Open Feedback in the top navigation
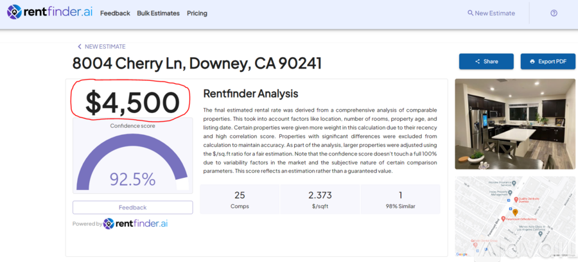 point(115,13)
